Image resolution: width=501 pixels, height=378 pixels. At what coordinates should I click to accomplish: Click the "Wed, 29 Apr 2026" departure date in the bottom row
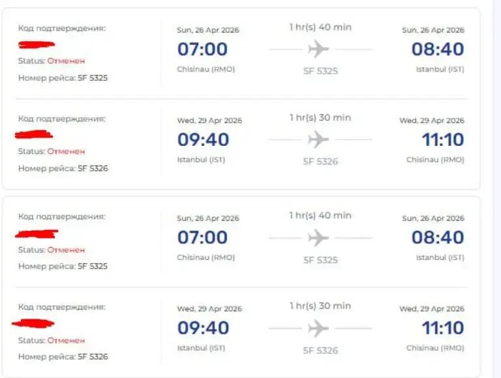click(x=209, y=309)
